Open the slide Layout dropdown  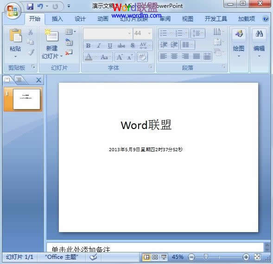(x=70, y=32)
